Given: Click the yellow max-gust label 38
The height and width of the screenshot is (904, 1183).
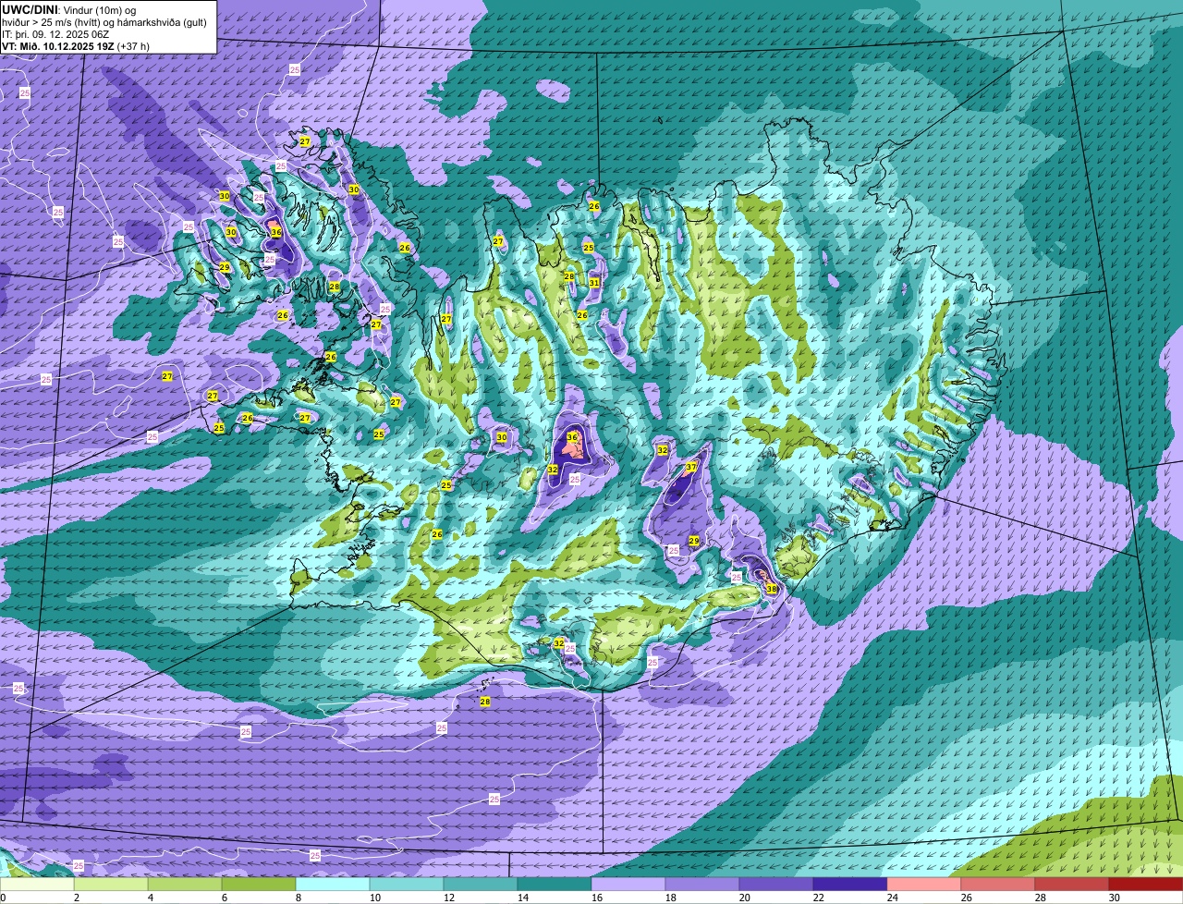Looking at the screenshot, I should 772,588.
